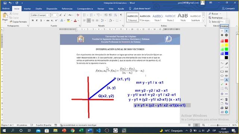Select the arrow annotation tool

pyautogui.click(x=226, y=67)
